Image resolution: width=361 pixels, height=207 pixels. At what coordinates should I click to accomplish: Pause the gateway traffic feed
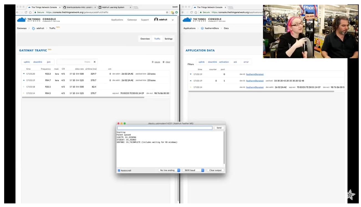pyautogui.click(x=156, y=62)
